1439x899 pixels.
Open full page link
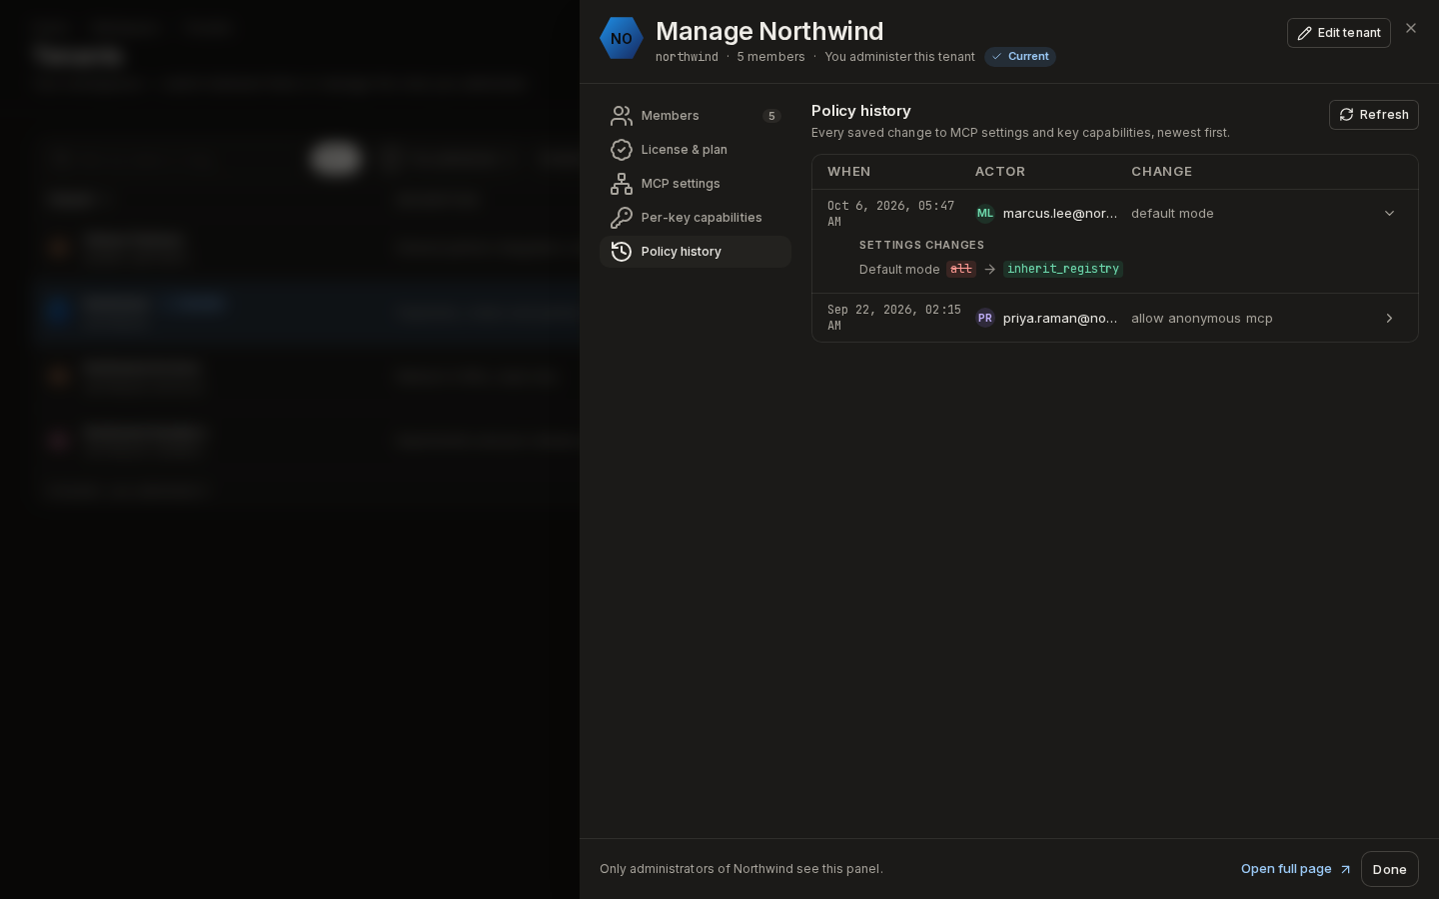click(1296, 869)
